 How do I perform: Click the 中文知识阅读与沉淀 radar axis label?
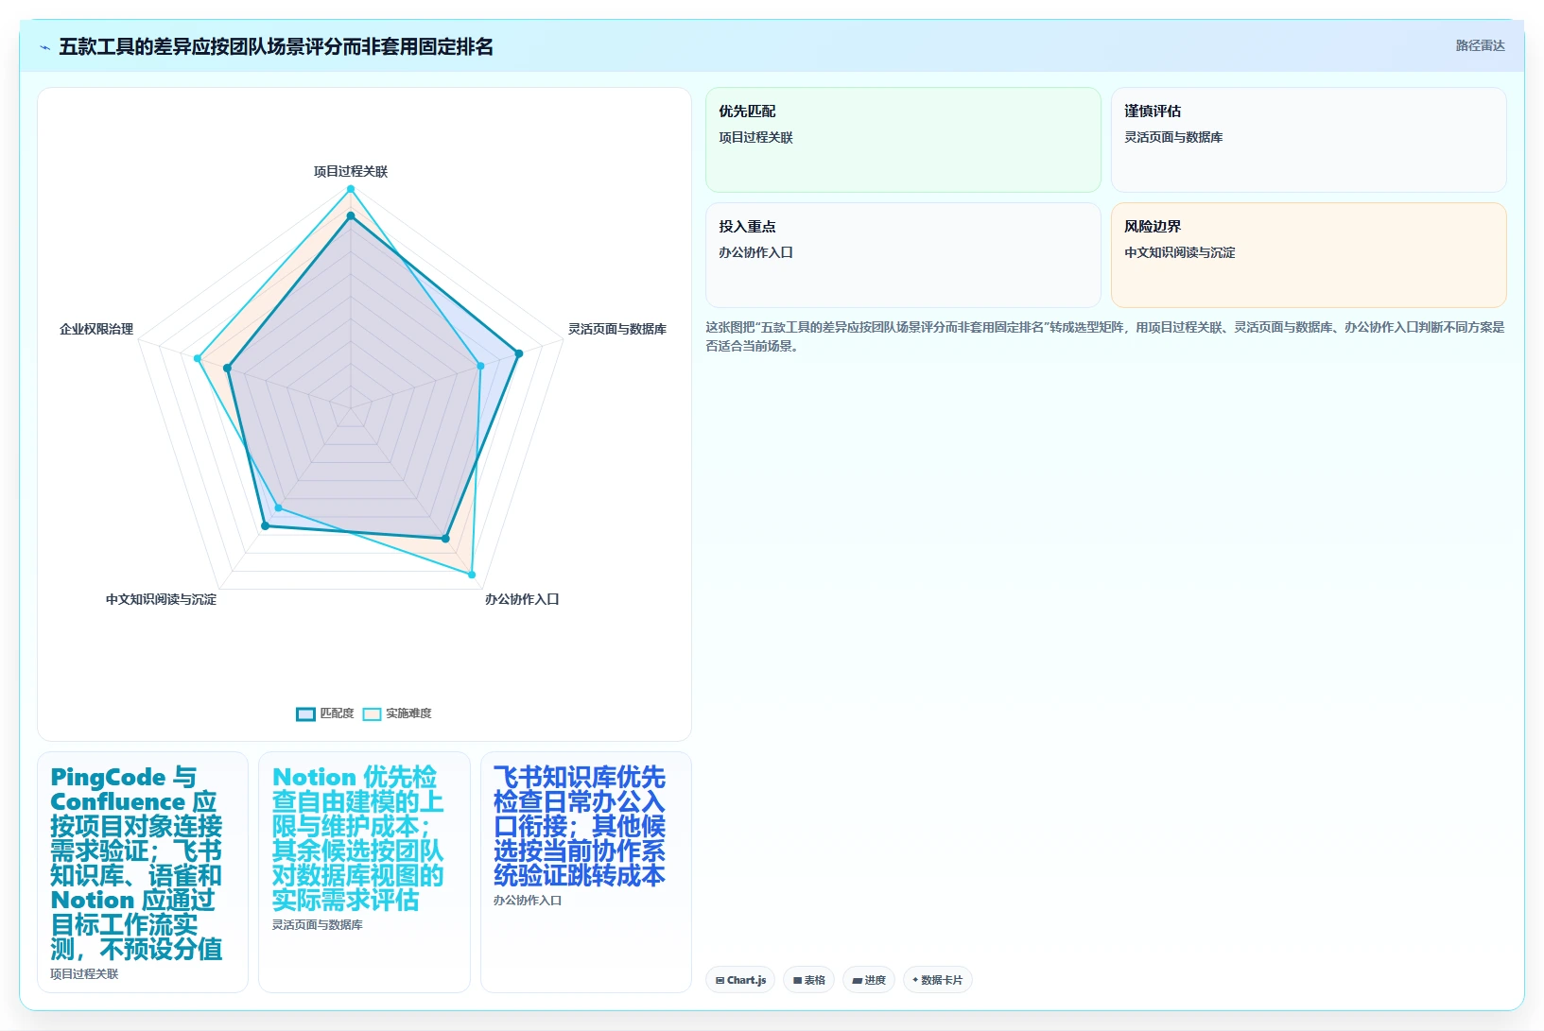(x=161, y=599)
